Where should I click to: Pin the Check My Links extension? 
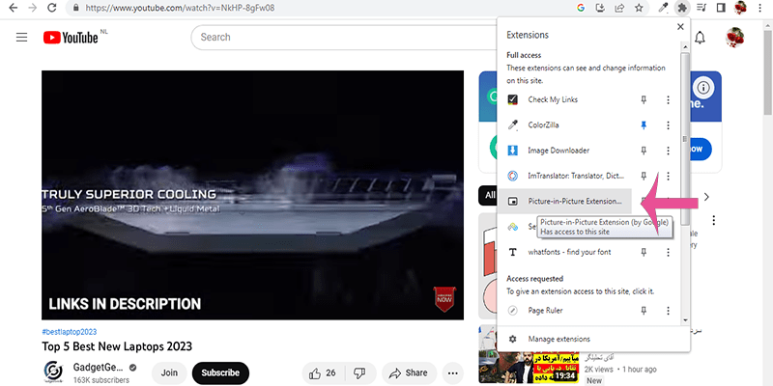(644, 100)
